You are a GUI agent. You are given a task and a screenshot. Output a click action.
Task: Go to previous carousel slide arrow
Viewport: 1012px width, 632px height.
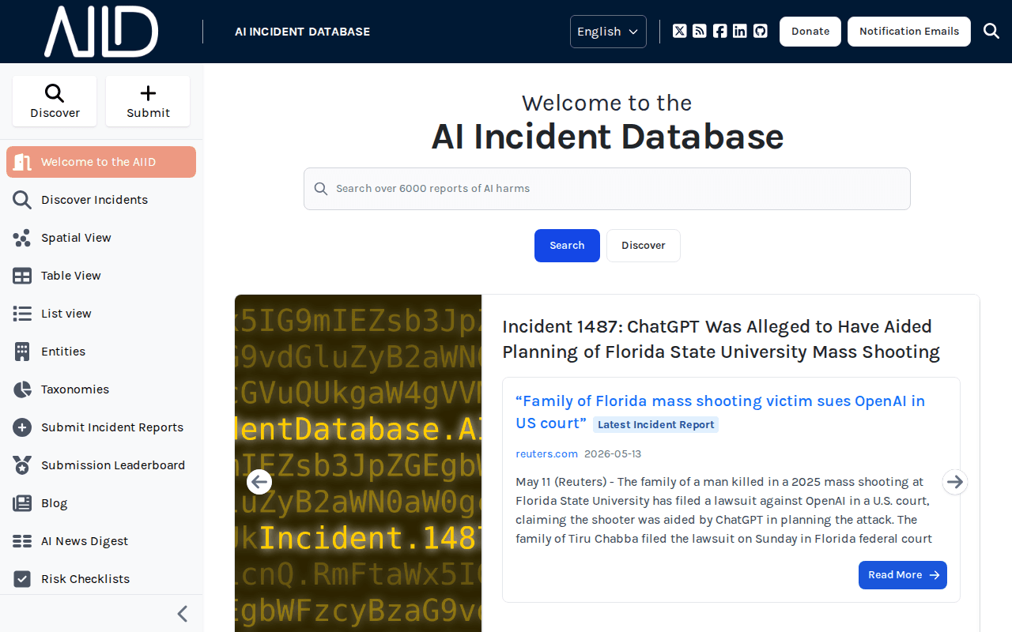click(259, 482)
